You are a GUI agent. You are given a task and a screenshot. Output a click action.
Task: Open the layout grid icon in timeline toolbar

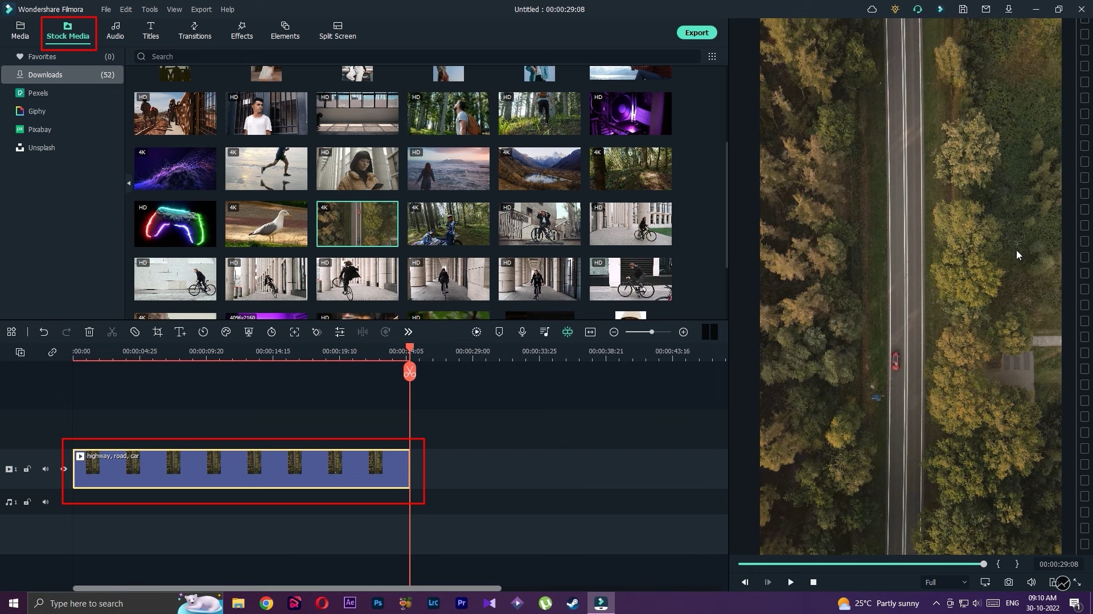pos(11,332)
